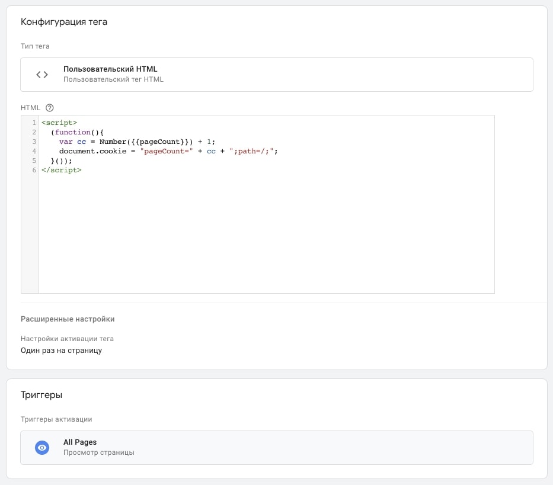Click the closing script tag line

click(x=62, y=170)
